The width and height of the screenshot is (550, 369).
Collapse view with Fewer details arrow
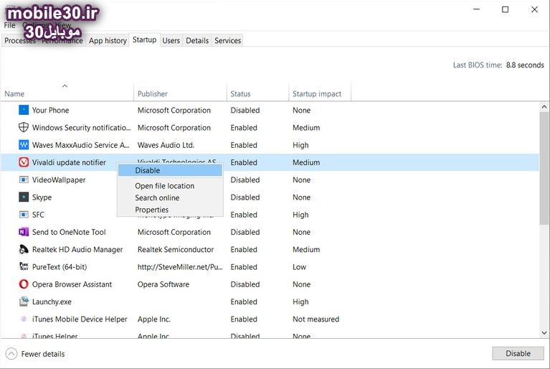tap(11, 354)
